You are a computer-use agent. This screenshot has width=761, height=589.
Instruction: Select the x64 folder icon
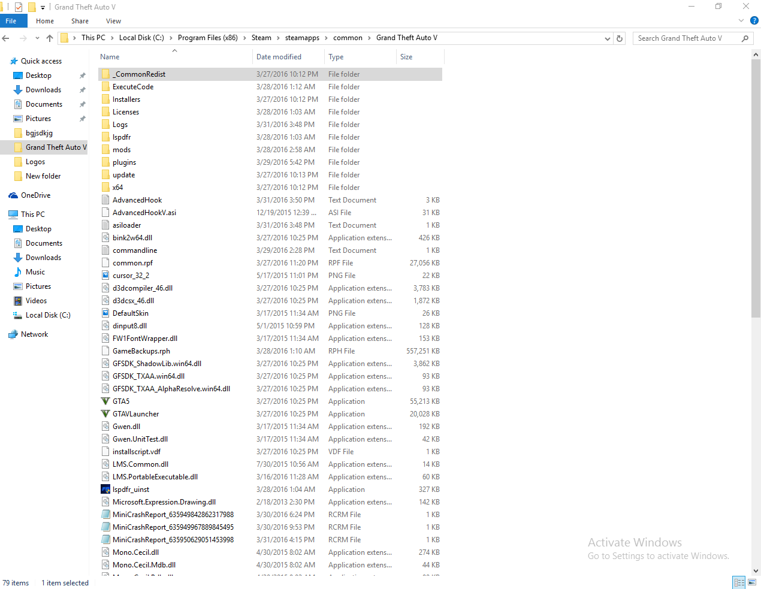(x=105, y=188)
